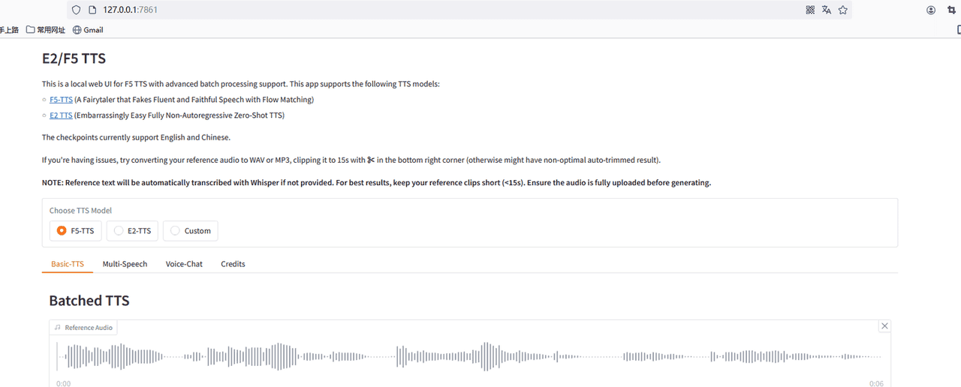Screen dimensions: 961x387
Task: Choose the Custom TTS model option
Action: pos(176,231)
